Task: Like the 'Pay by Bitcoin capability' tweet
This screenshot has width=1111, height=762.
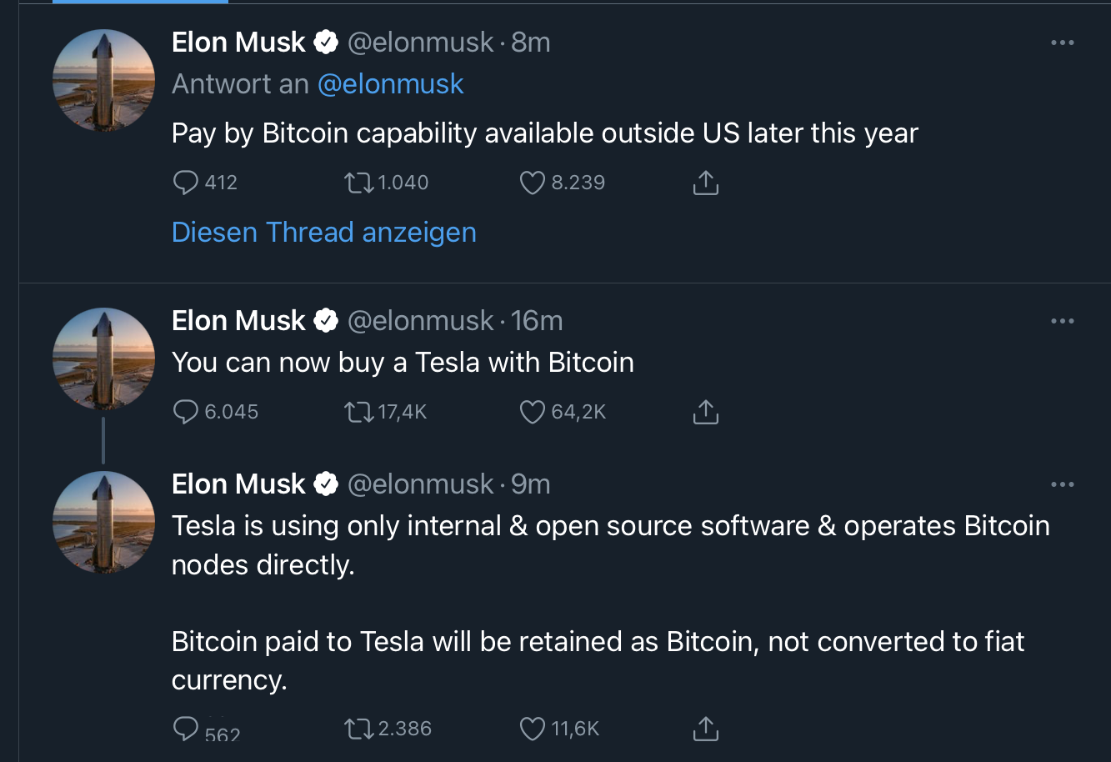Action: point(532,183)
